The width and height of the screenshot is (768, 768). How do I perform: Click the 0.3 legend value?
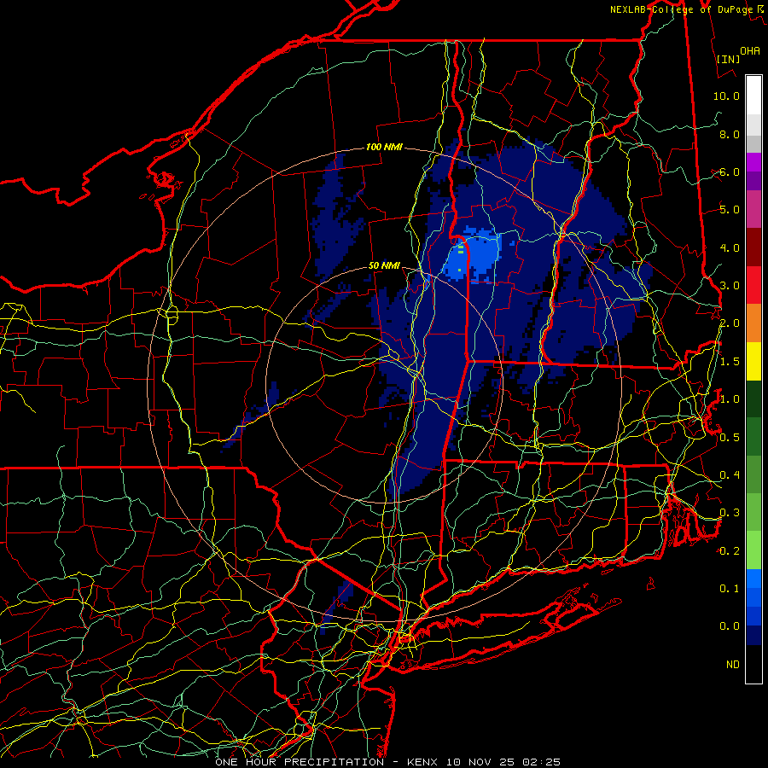[x=730, y=513]
